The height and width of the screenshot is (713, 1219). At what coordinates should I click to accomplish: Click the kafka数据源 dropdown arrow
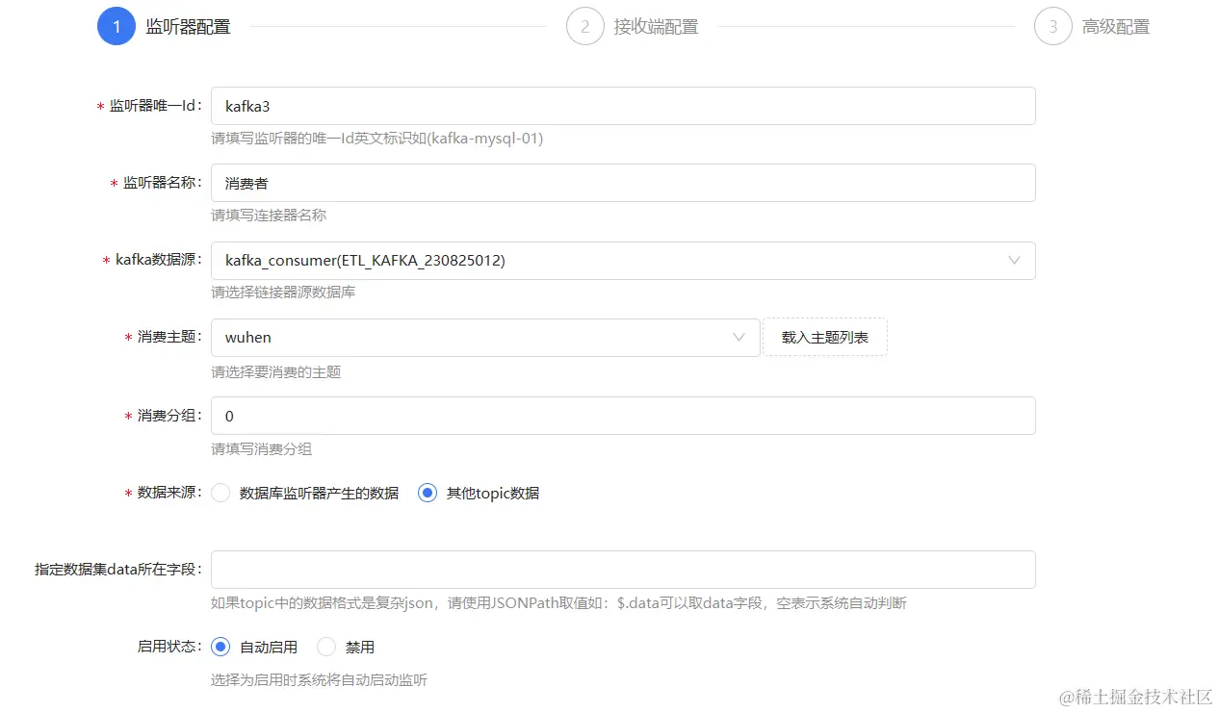(1014, 261)
